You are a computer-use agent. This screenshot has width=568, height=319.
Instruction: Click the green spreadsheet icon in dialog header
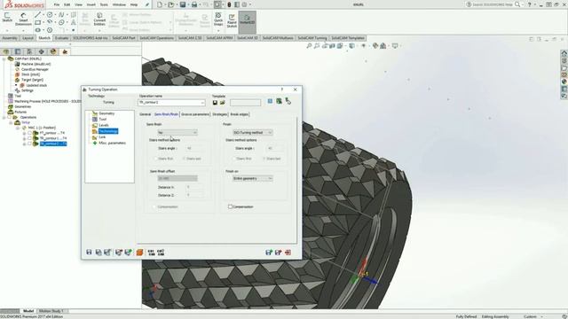[279, 101]
